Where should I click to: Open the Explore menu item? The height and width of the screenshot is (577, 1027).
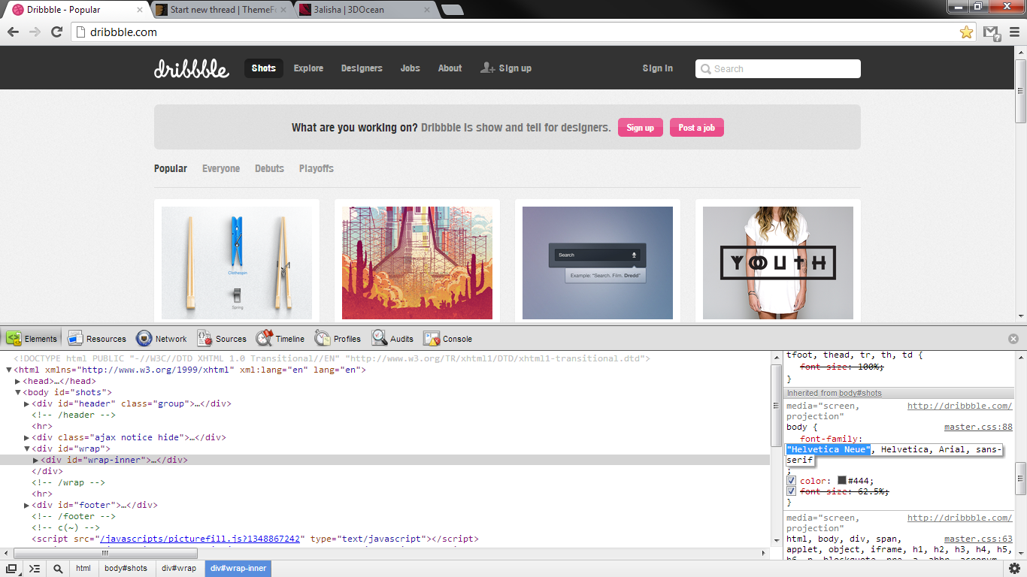pos(308,68)
